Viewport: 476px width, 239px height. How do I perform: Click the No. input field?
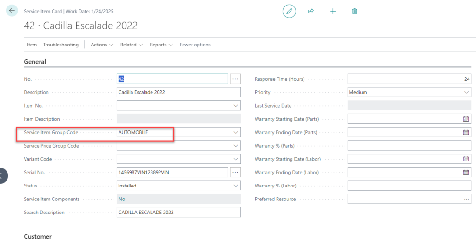pos(172,79)
